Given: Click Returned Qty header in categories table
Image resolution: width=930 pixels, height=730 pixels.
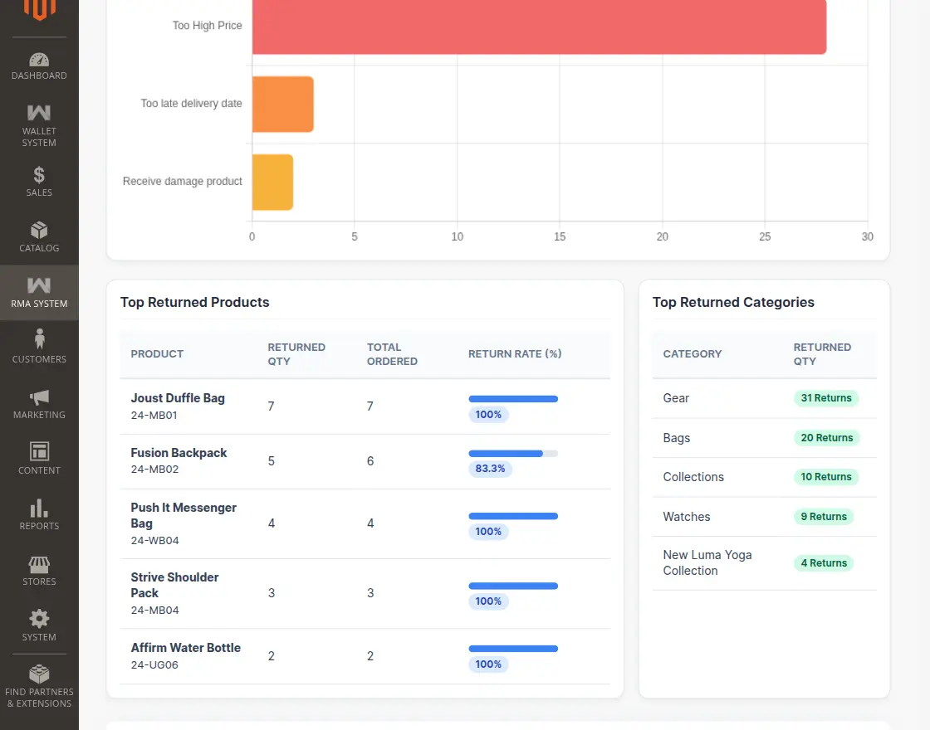Looking at the screenshot, I should click(x=822, y=353).
